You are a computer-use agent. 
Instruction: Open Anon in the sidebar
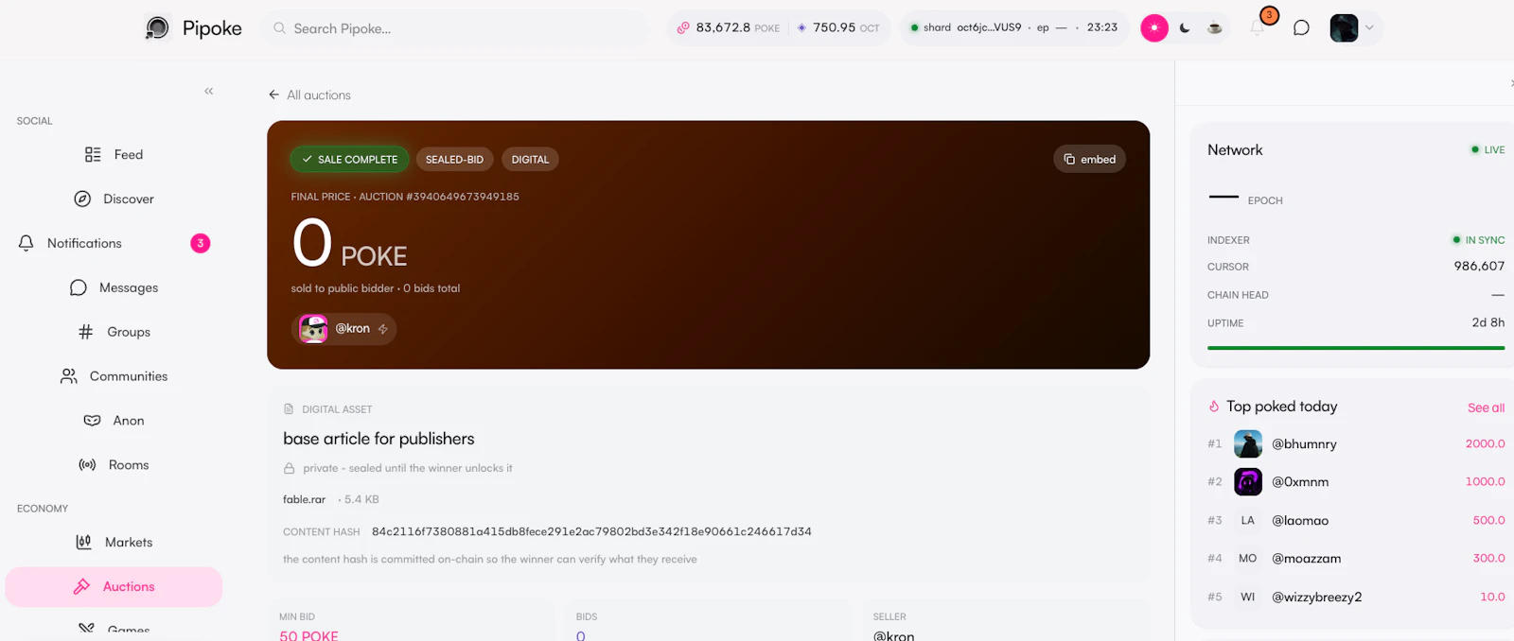pyautogui.click(x=114, y=421)
